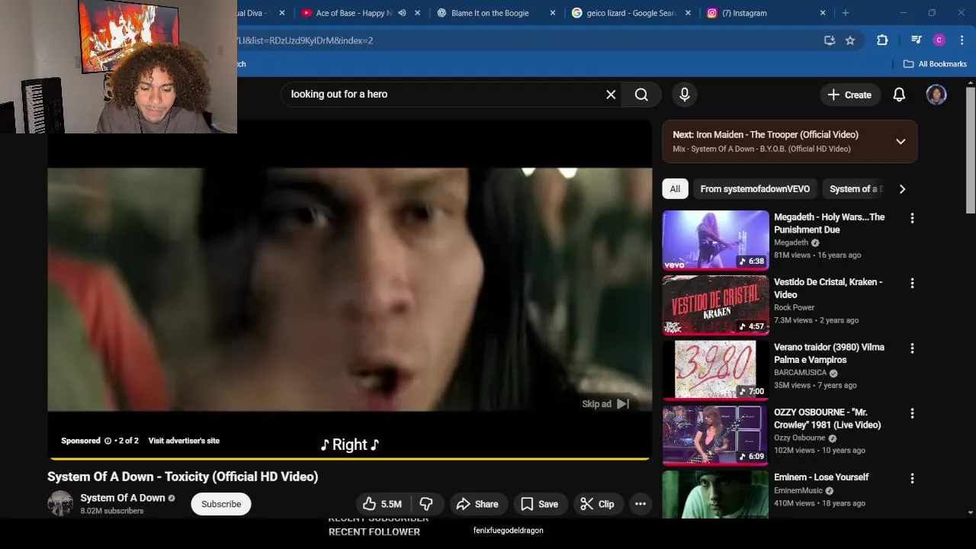Open options menu for Megadeth Holy Wars
976x549 pixels.
pyautogui.click(x=912, y=218)
